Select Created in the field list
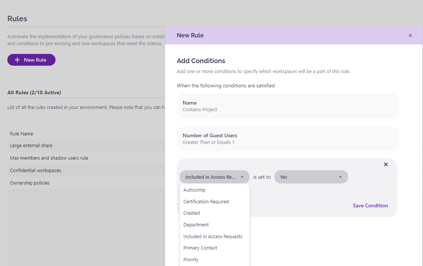The height and width of the screenshot is (266, 423). (191, 213)
